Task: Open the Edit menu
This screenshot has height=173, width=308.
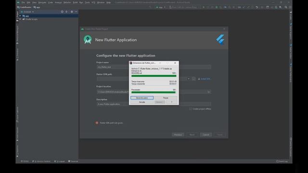Action: (28, 2)
